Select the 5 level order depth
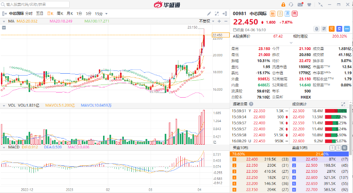The width and height of the screenshot is (353, 193). click(338, 148)
